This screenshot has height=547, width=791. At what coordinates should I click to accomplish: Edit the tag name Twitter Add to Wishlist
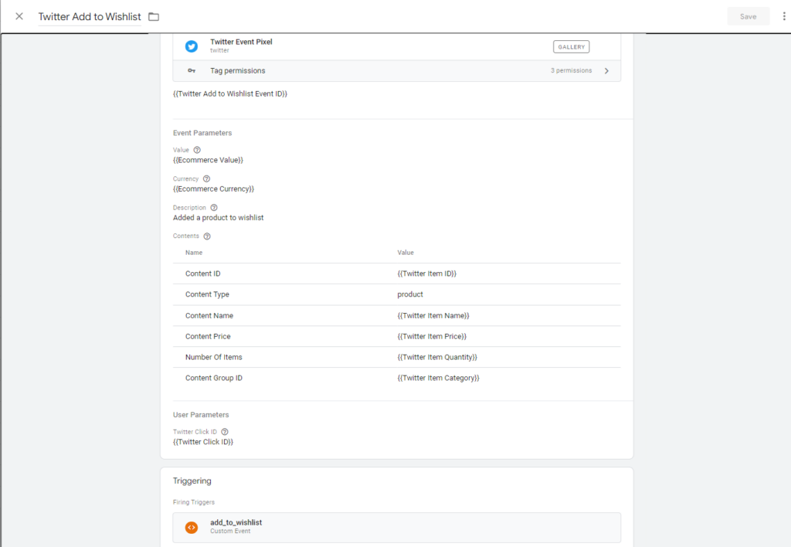90,16
